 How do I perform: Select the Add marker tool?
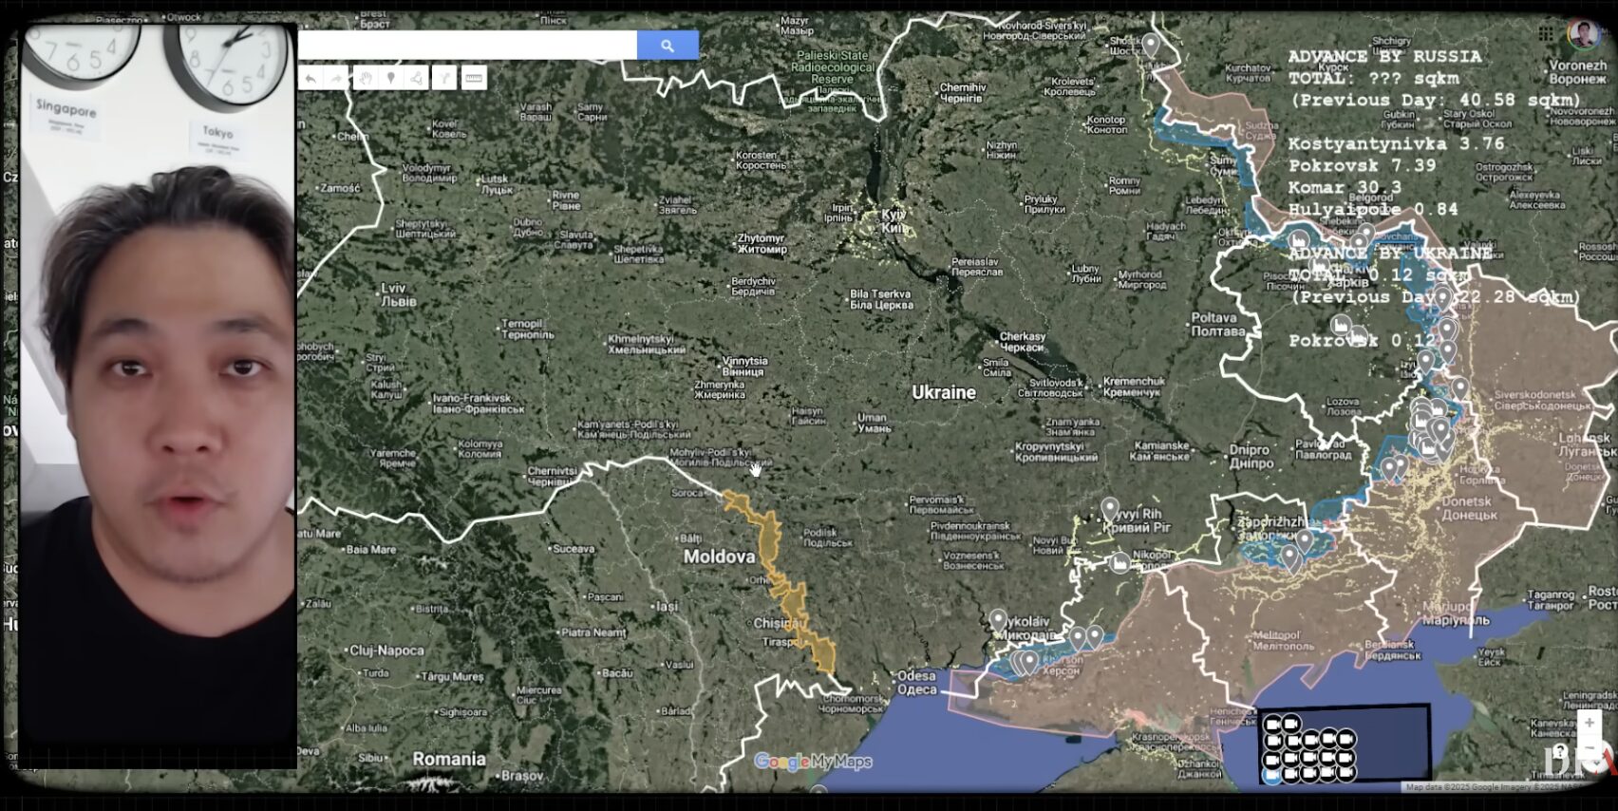pos(391,78)
